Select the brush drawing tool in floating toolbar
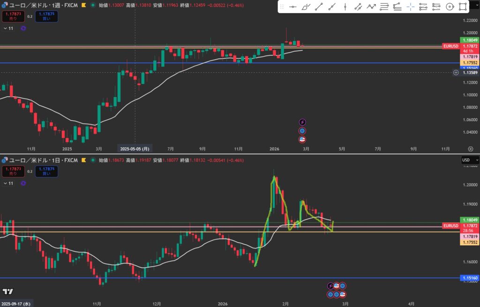The width and height of the screenshot is (480, 307). pos(306,7)
